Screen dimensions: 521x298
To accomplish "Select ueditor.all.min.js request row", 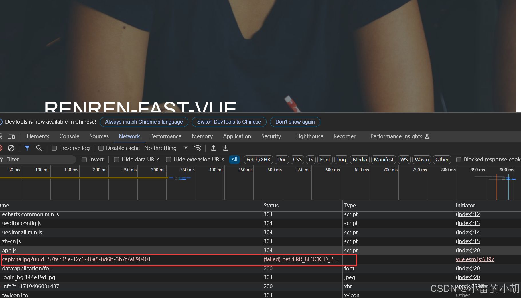I will [x=260, y=233].
